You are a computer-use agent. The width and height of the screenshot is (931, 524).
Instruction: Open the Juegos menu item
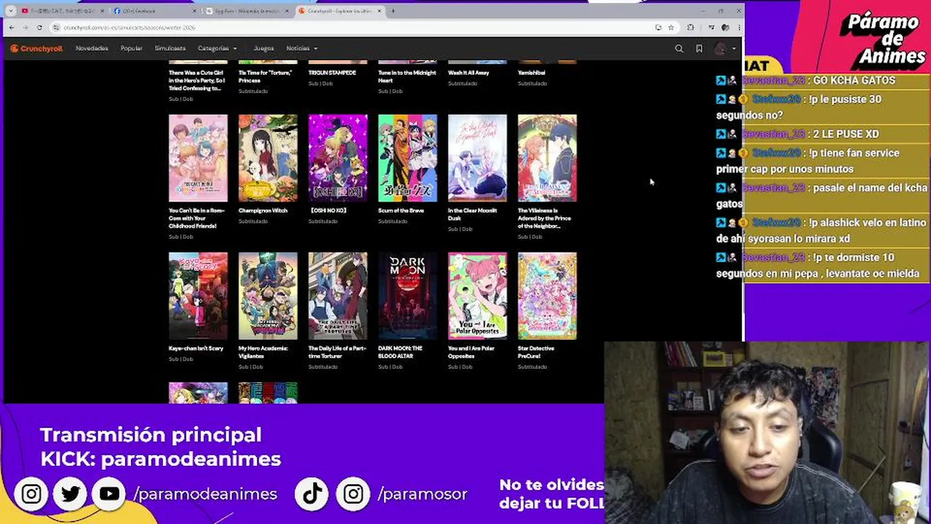263,48
